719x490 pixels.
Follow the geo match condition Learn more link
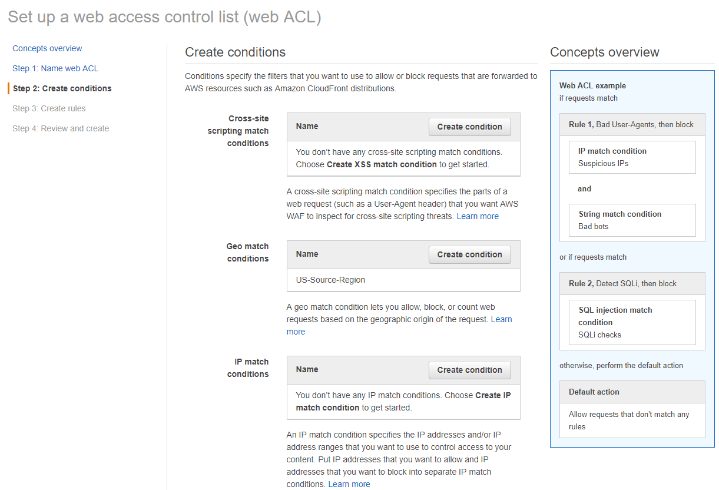pyautogui.click(x=501, y=319)
